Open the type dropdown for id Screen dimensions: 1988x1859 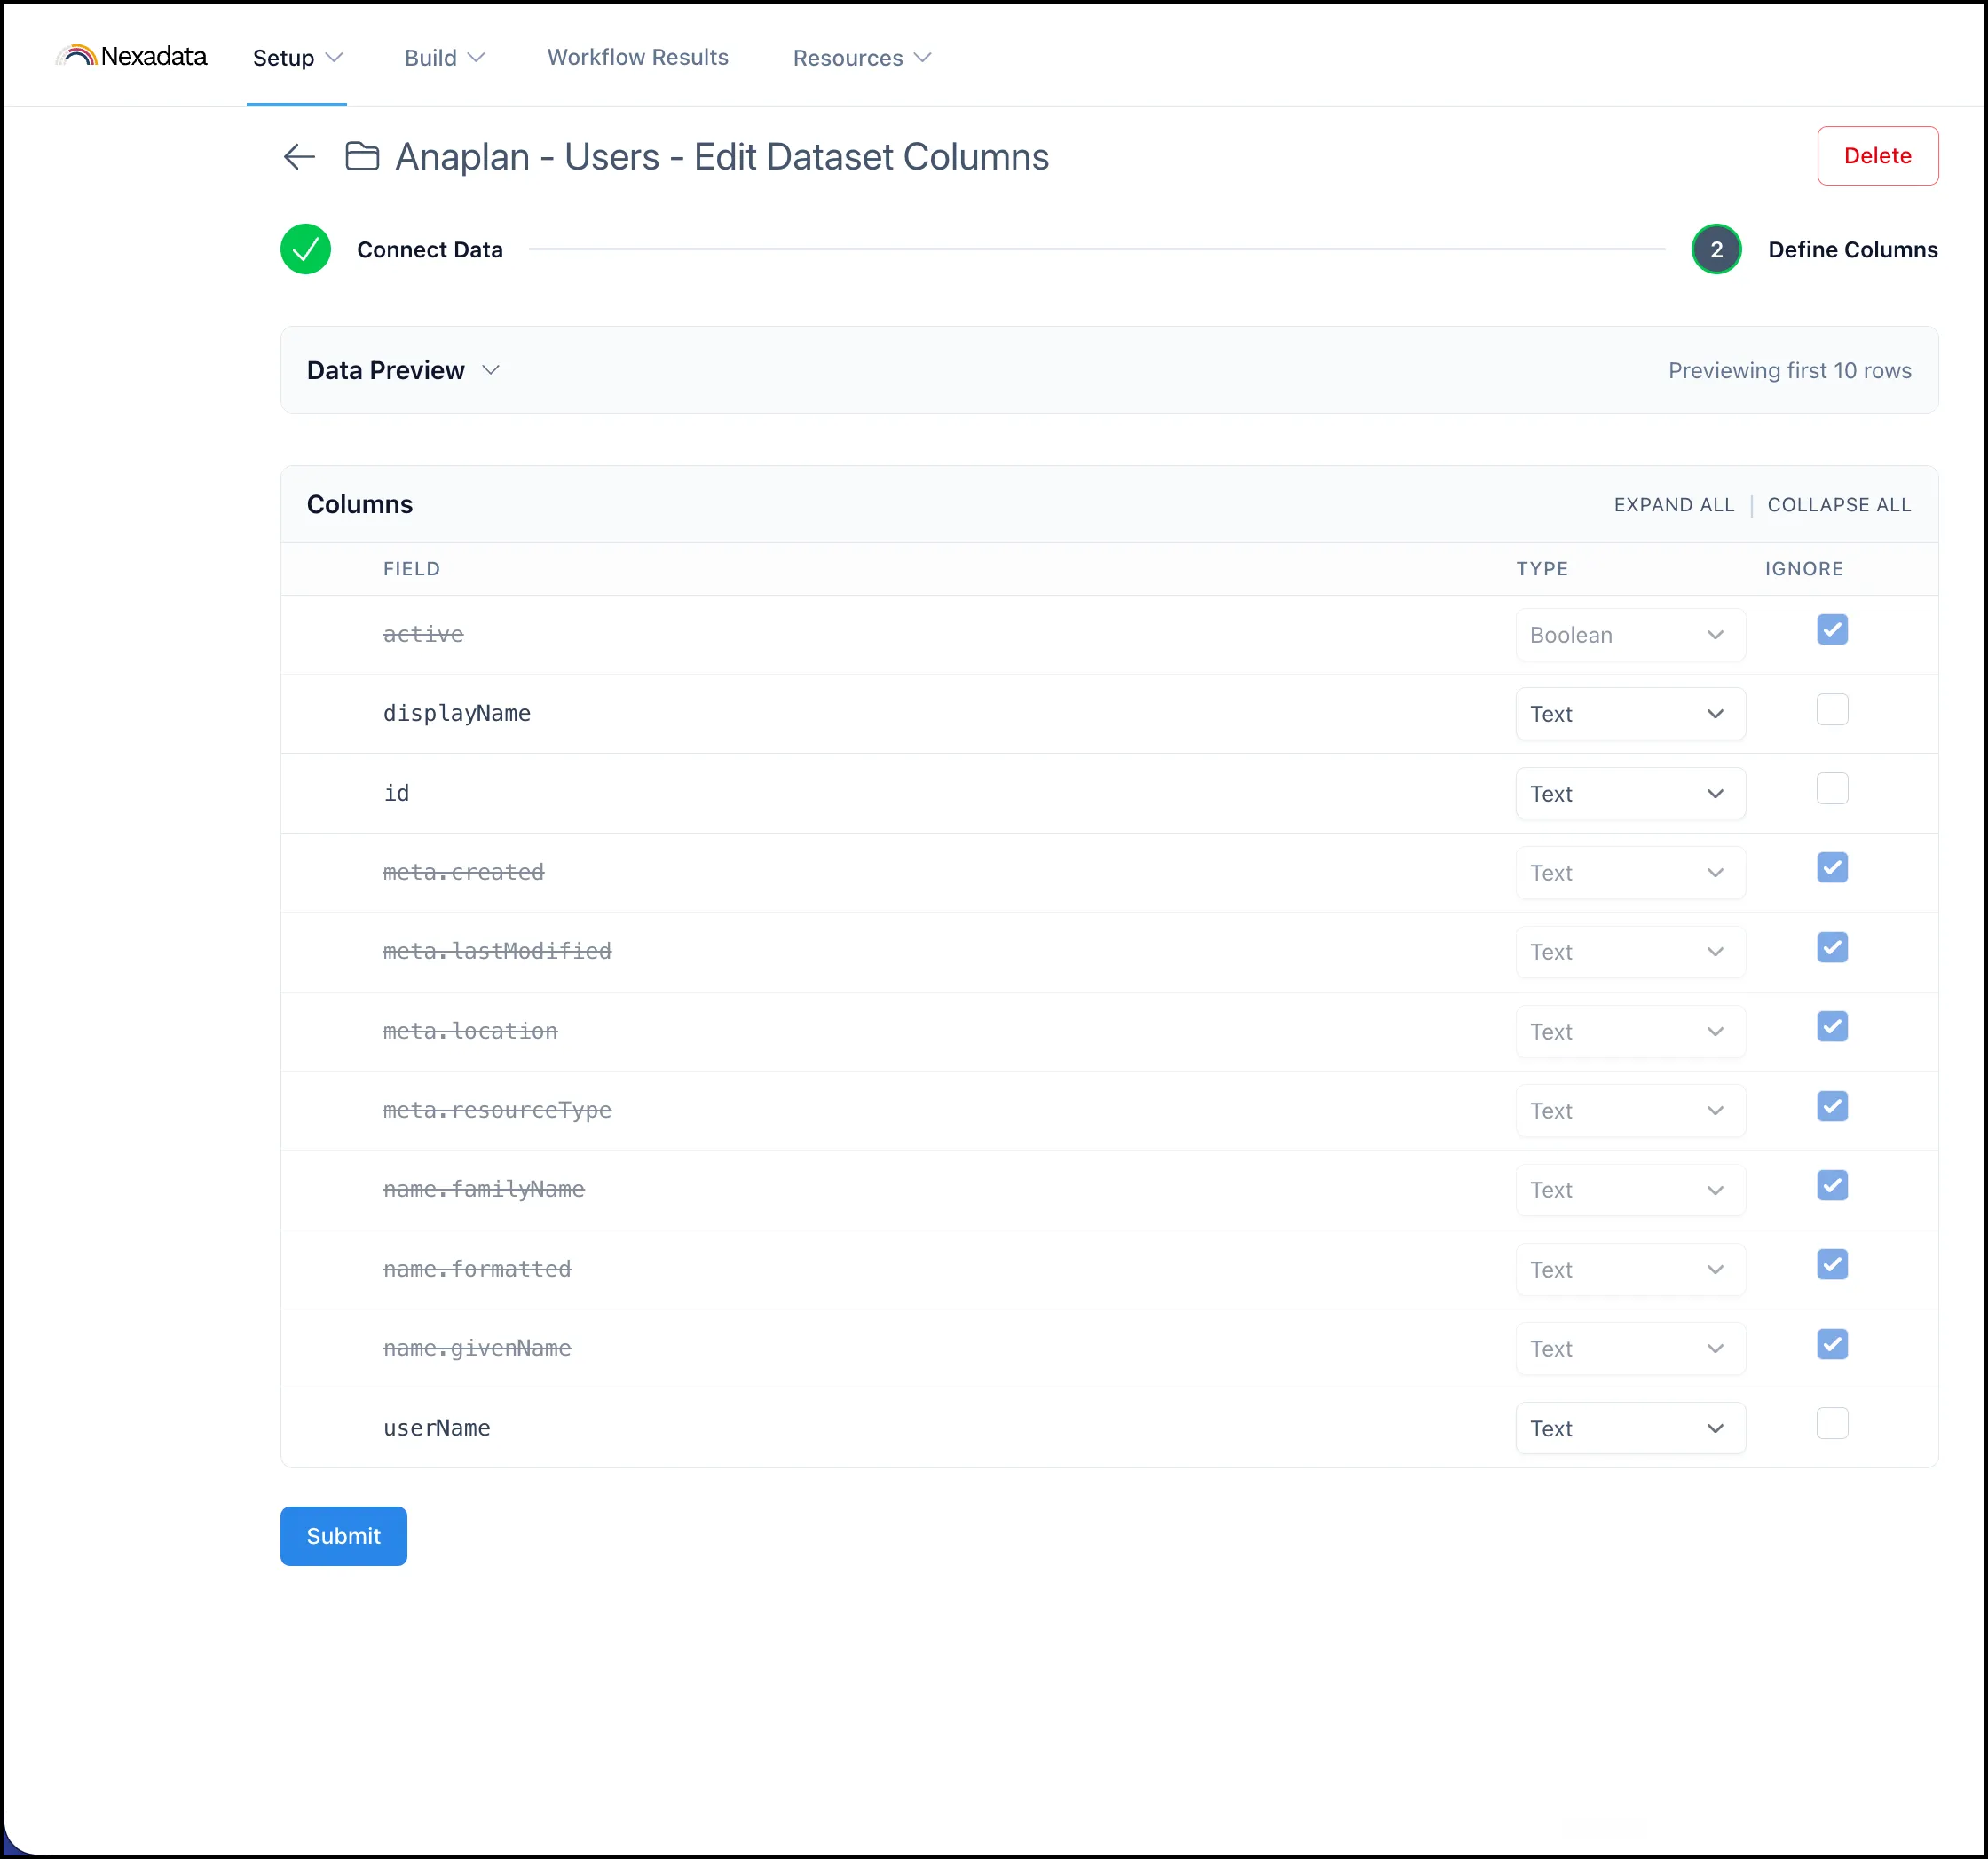[1630, 794]
